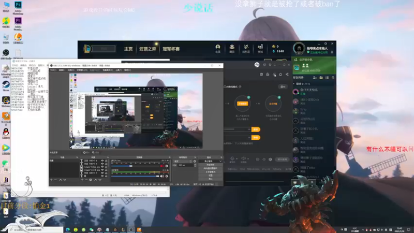Screen dimensions: 414x233
Task: Open the OBS 工具 menu
Action: coord(119,70)
